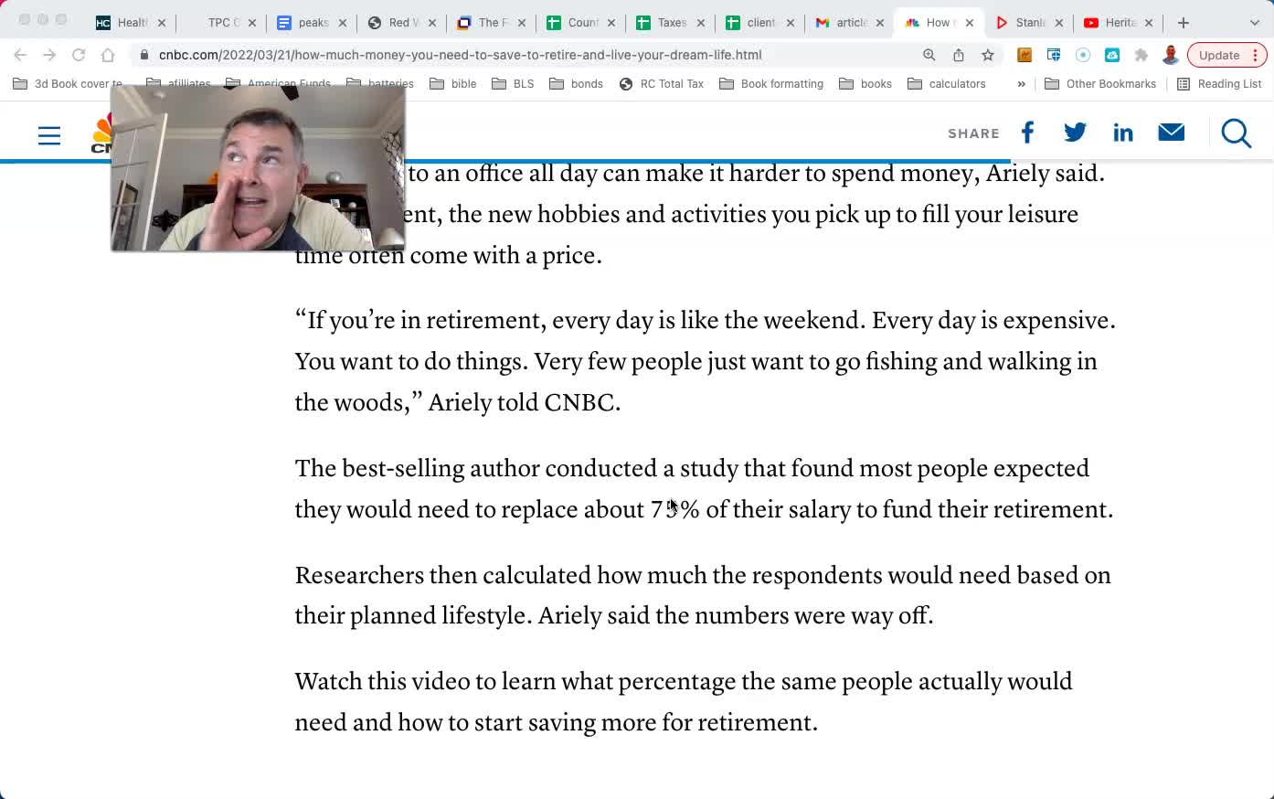Screen dimensions: 1274x799
Task: Share article on Facebook
Action: pos(1027,133)
